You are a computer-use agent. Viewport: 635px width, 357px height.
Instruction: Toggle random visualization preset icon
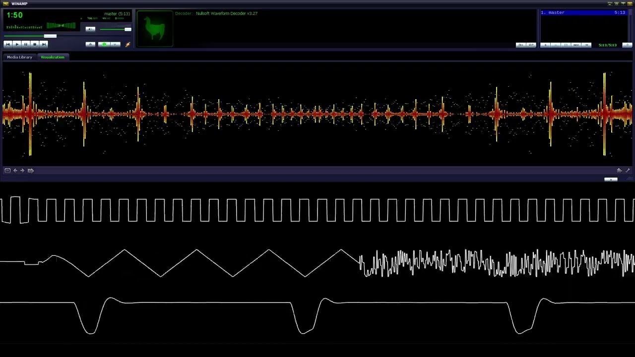[x=31, y=171]
